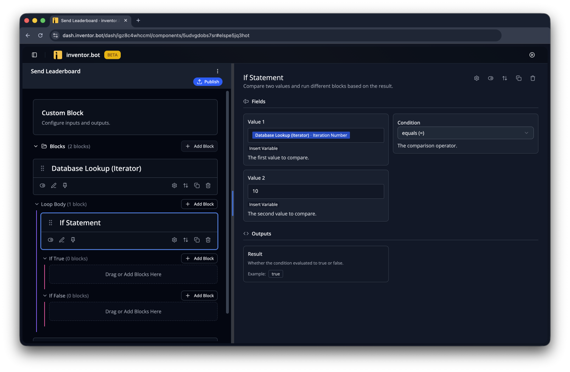Open the three-dot menu for Send Leaderboard

point(218,71)
